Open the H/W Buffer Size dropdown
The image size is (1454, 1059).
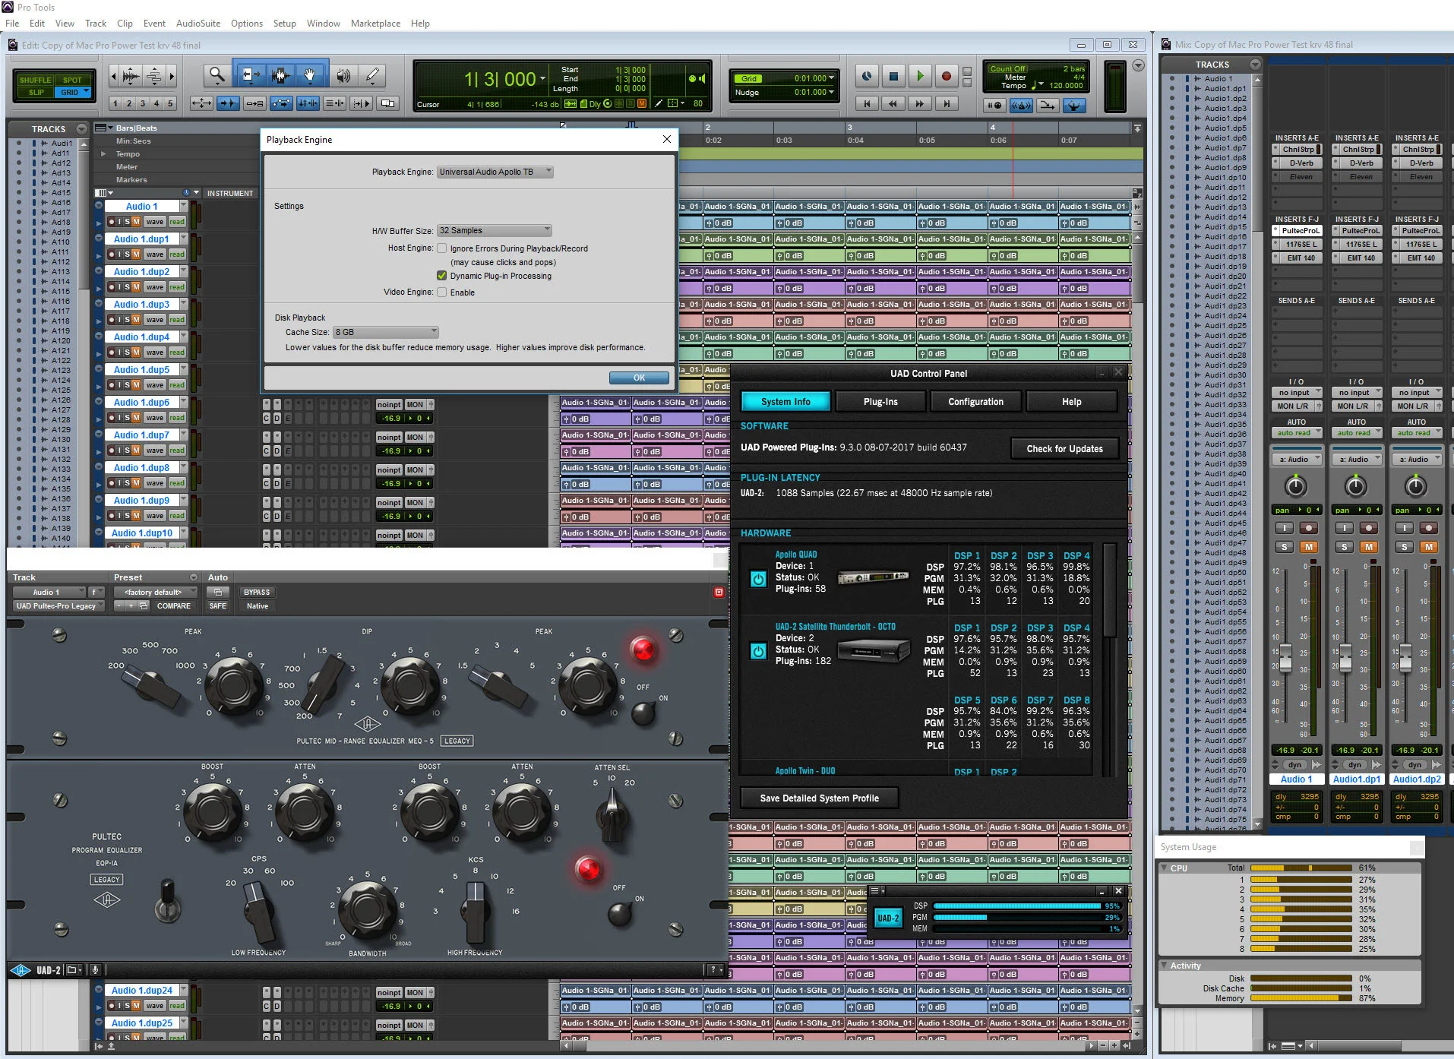(x=495, y=231)
